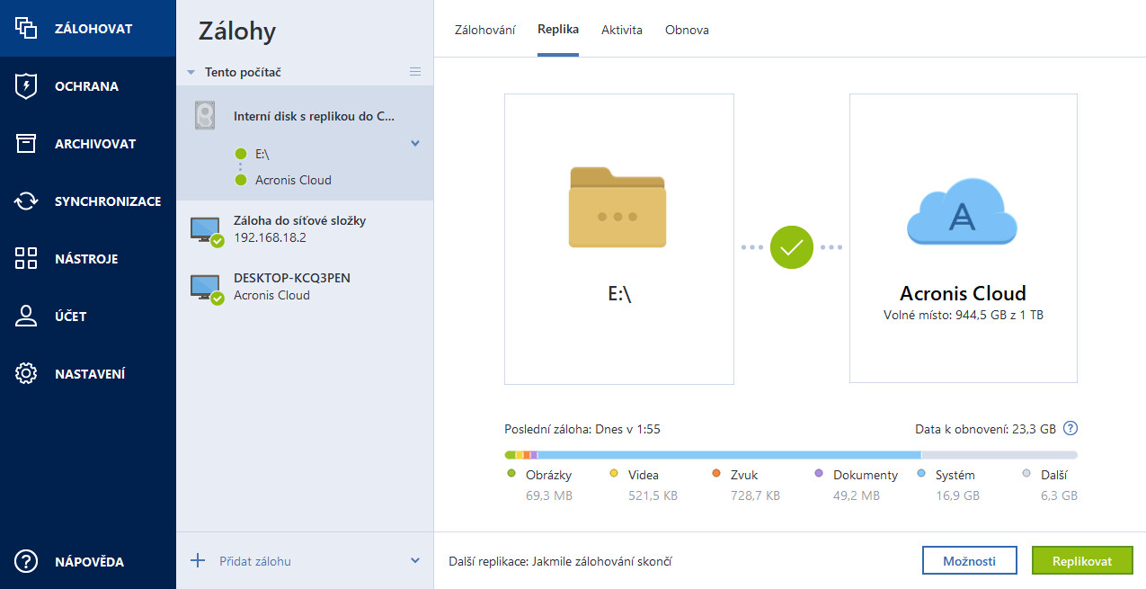Click the Zálohovat backup icon in sidebar
This screenshot has height=589, width=1146.
[26, 29]
